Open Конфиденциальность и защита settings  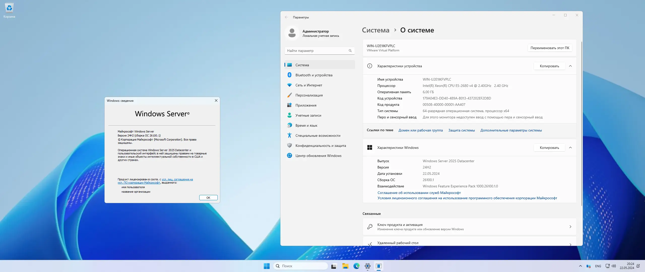320,145
